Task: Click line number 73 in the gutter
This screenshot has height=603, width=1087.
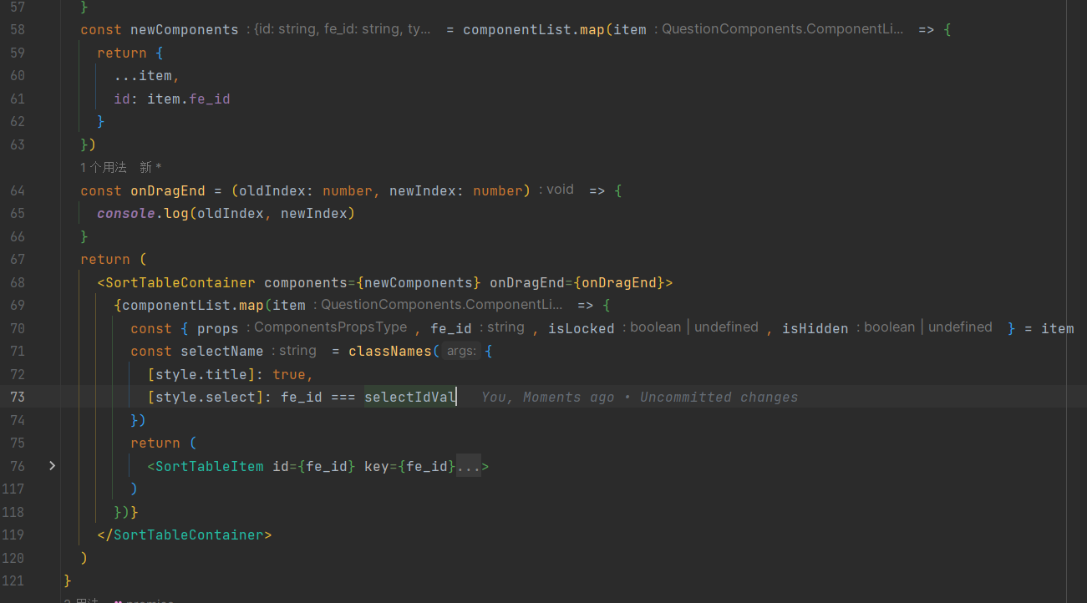Action: (18, 397)
